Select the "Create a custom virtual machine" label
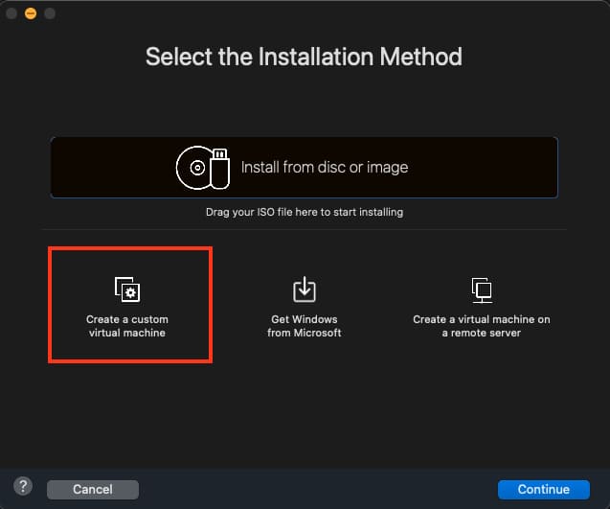 pyautogui.click(x=126, y=326)
